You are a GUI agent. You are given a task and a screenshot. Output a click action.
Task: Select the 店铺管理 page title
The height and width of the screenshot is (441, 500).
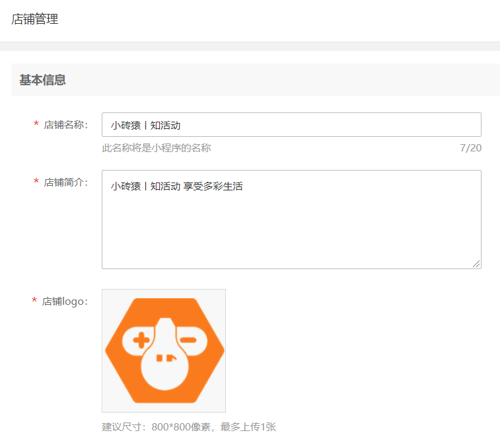click(x=35, y=19)
